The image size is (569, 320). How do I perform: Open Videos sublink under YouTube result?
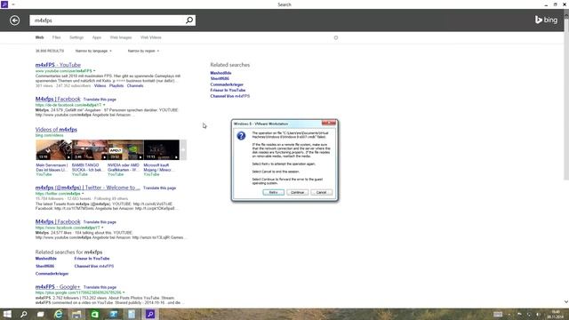[x=100, y=86]
